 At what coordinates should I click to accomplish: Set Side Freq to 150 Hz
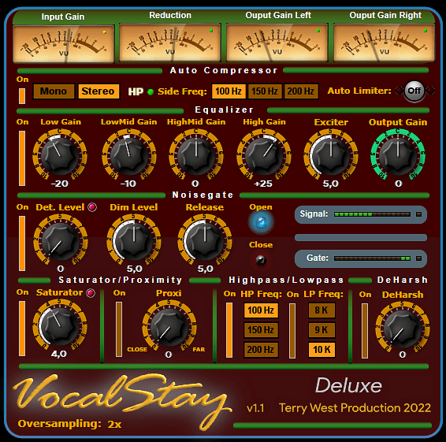click(x=265, y=91)
